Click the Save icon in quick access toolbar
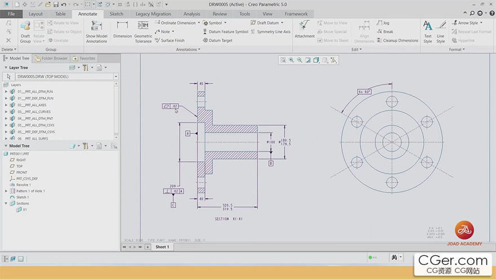 [56, 5]
